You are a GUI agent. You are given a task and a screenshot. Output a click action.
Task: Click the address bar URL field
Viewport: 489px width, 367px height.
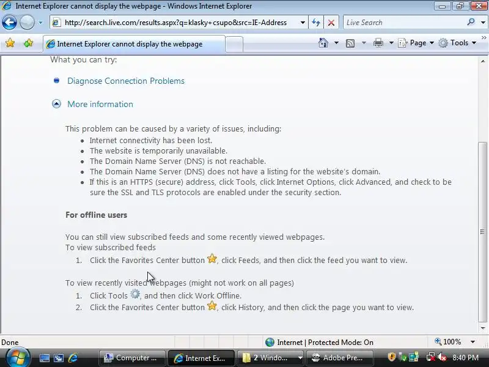(179, 23)
